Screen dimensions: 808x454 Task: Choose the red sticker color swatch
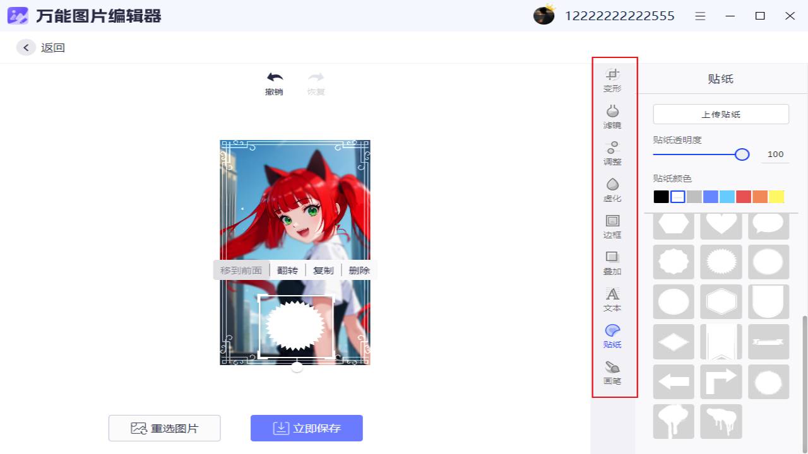pos(743,196)
